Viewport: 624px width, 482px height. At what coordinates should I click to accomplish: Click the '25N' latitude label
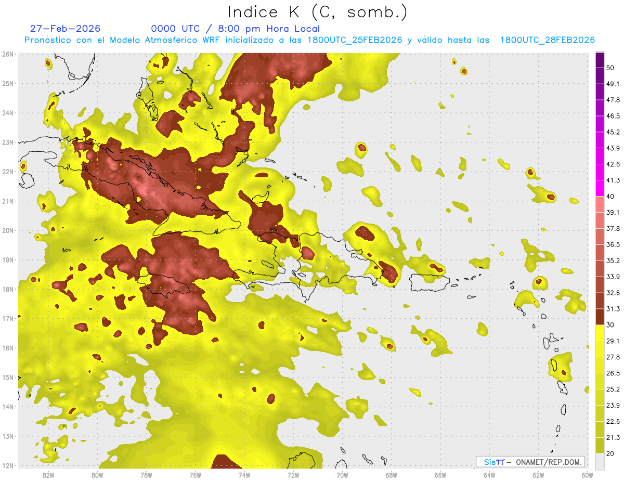(8, 83)
